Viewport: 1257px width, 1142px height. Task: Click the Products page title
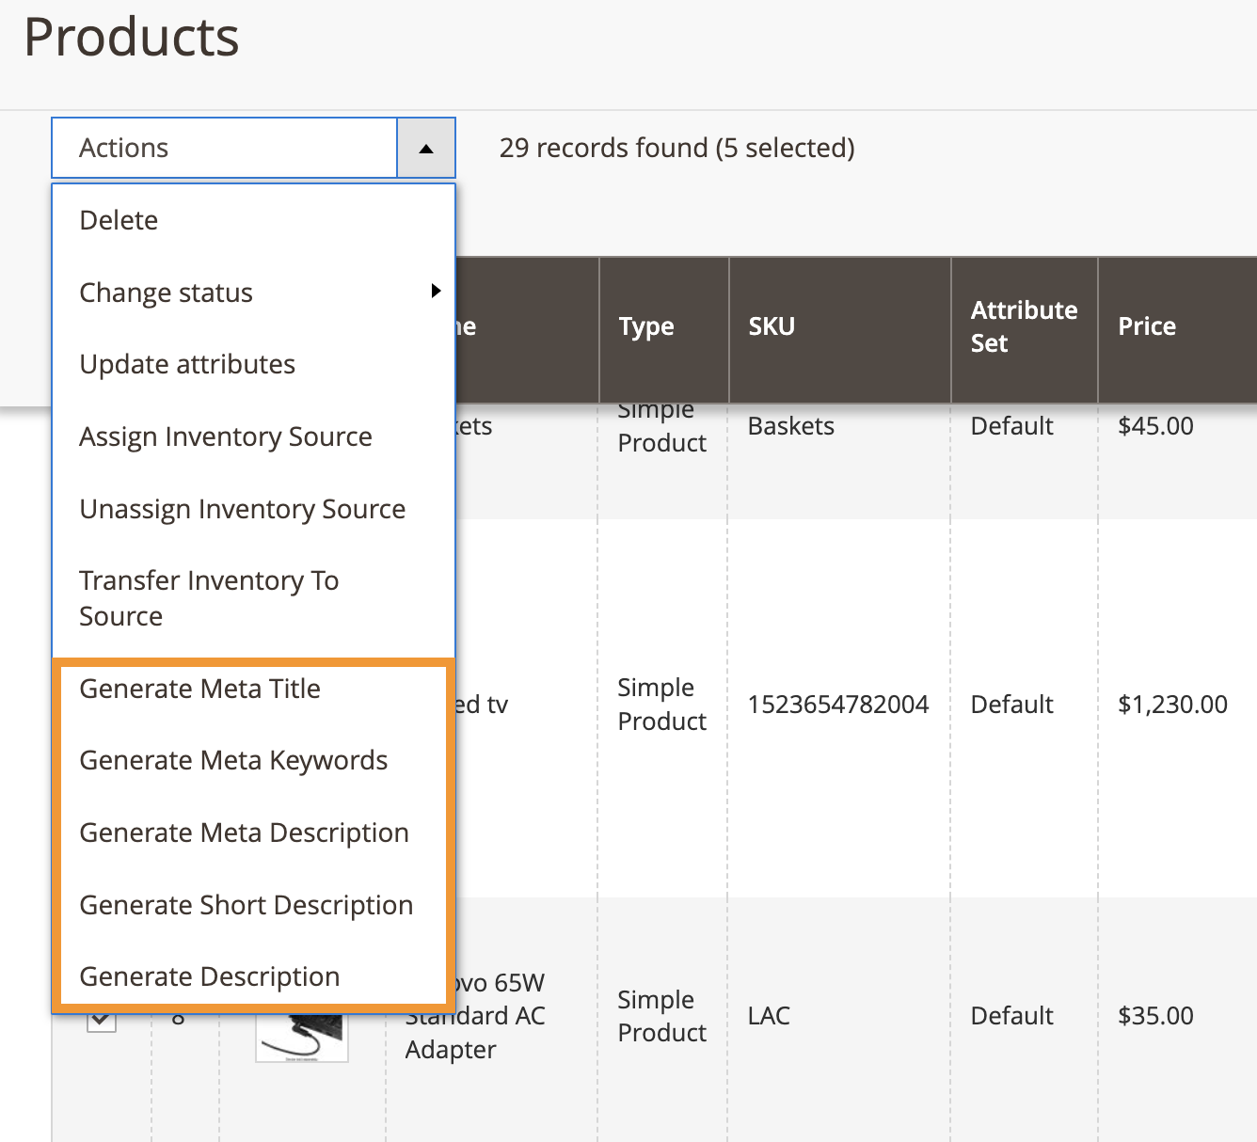(132, 38)
